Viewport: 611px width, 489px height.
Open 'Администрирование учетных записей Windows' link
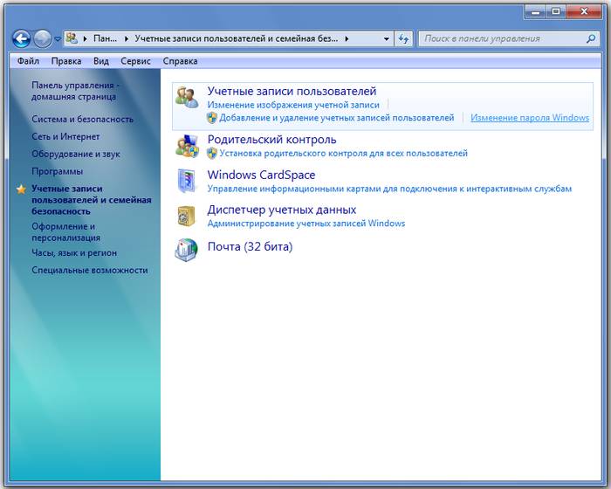point(305,224)
